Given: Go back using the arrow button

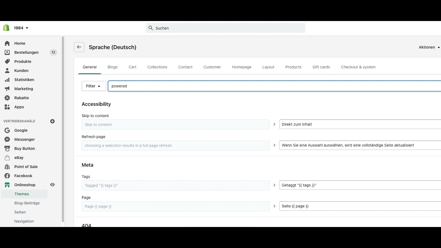Looking at the screenshot, I should (x=79, y=47).
